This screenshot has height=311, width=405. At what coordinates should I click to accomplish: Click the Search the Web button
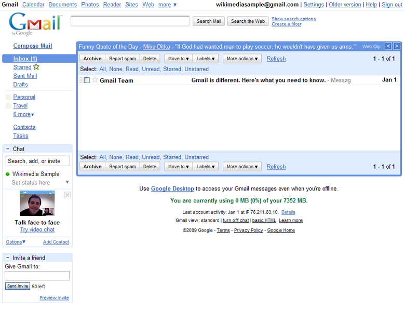[x=248, y=21]
